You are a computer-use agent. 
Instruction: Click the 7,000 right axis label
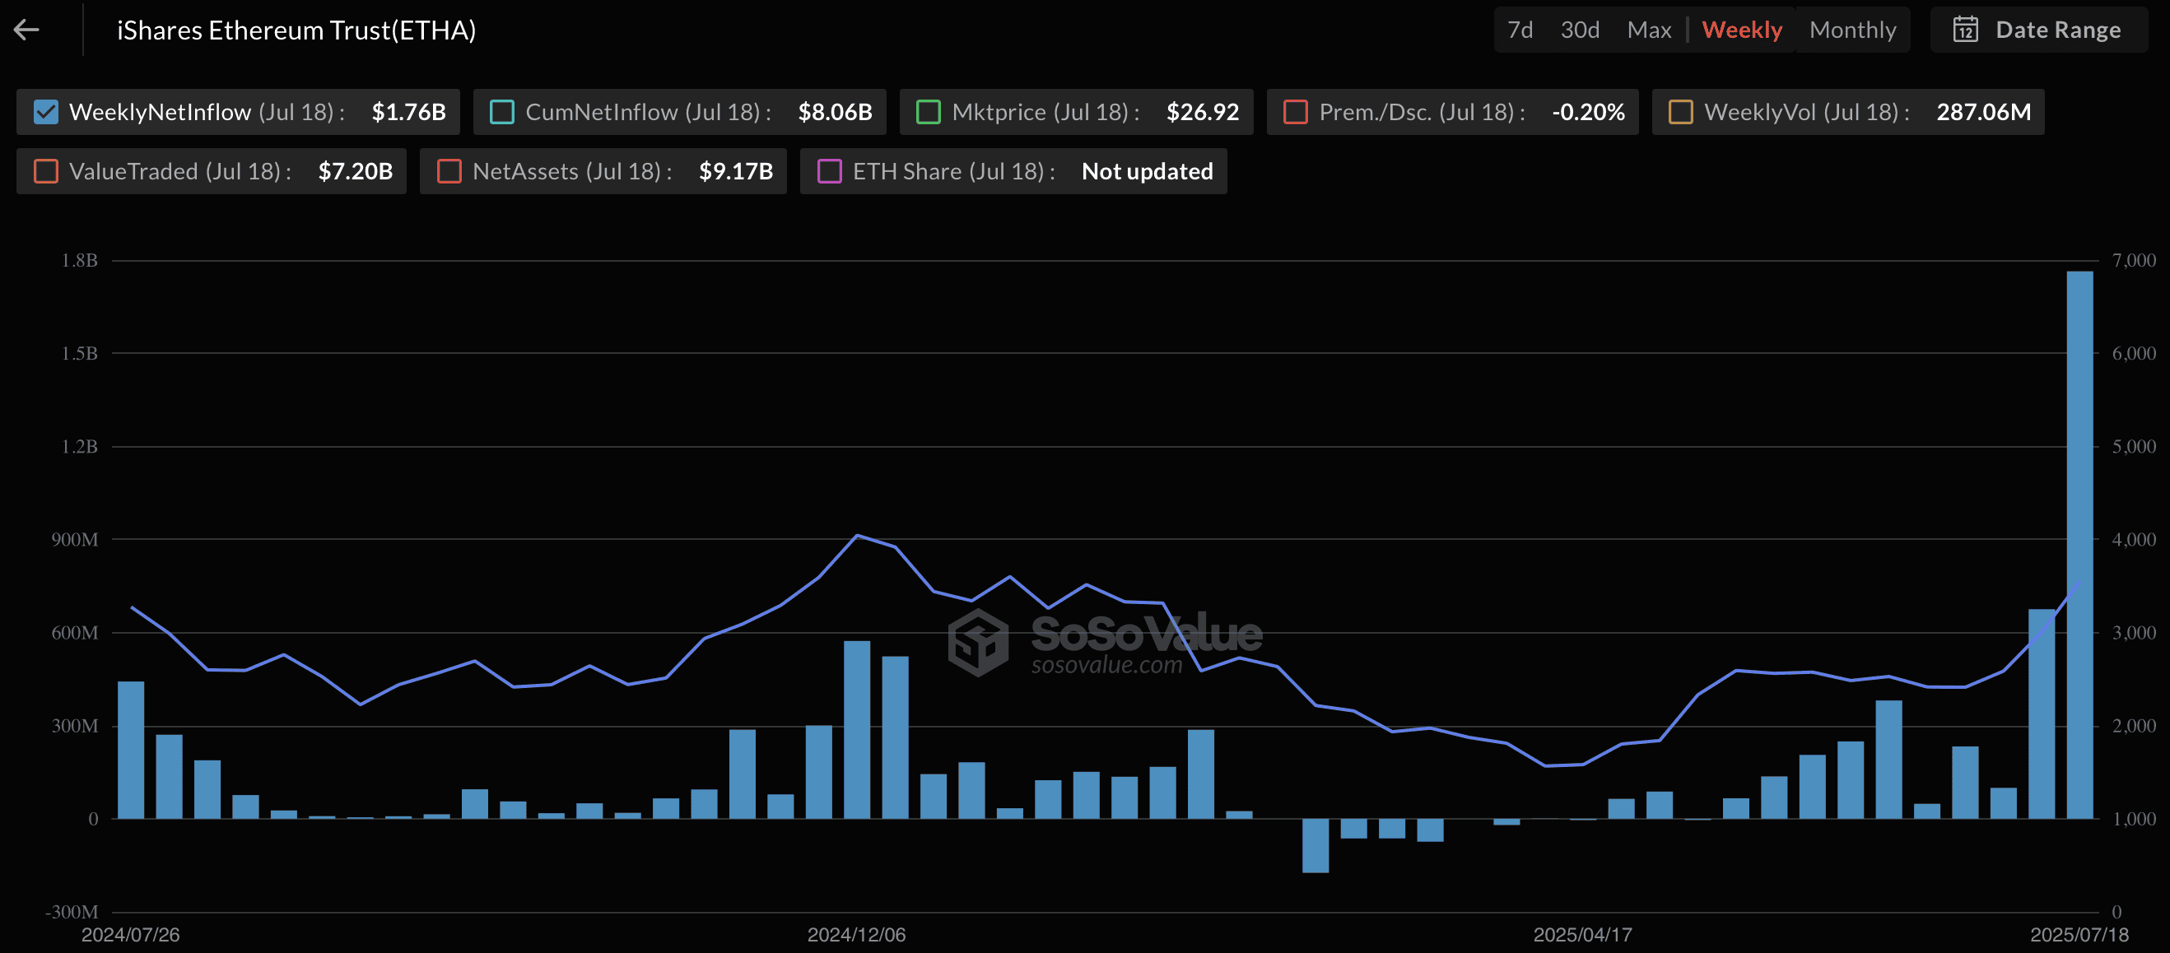coord(2134,261)
